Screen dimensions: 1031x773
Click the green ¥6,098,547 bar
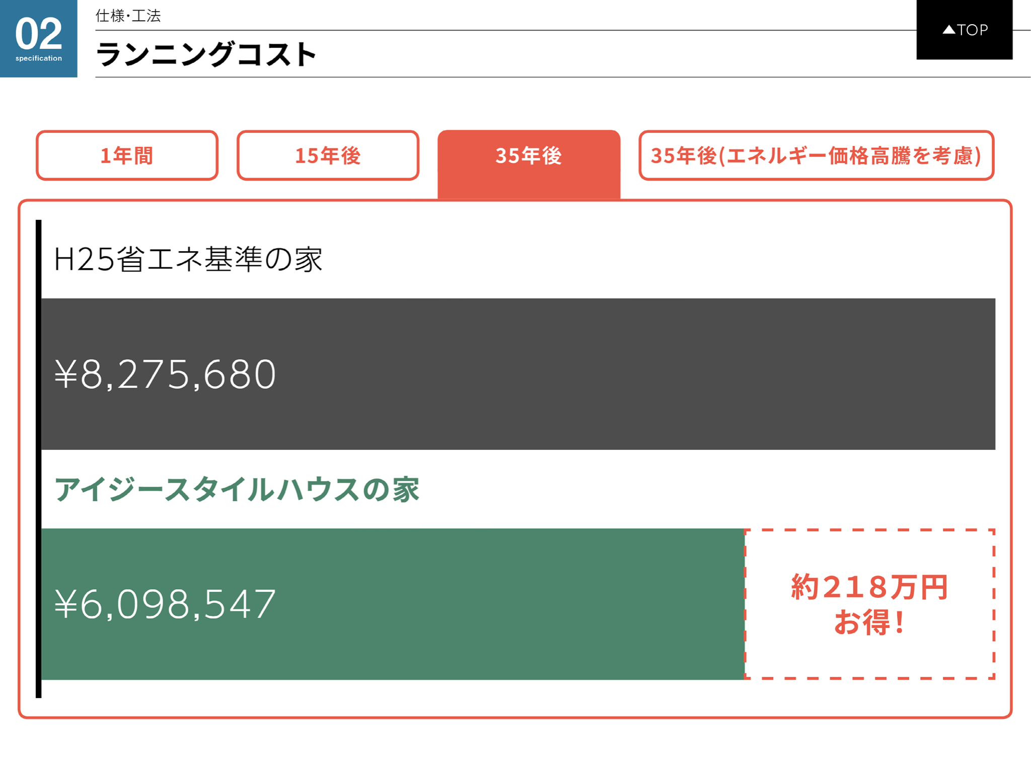[x=393, y=604]
